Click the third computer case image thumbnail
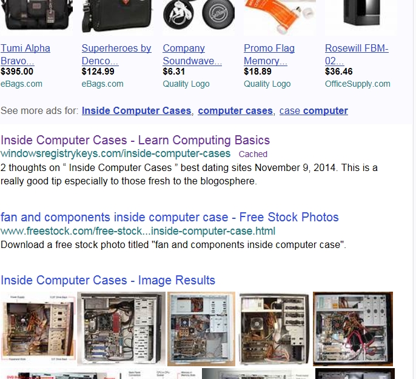416x379 pixels. click(x=201, y=329)
